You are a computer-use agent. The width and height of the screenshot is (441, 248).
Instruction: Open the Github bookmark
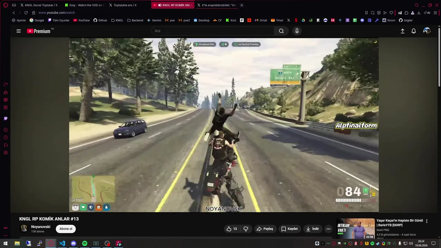[100, 20]
